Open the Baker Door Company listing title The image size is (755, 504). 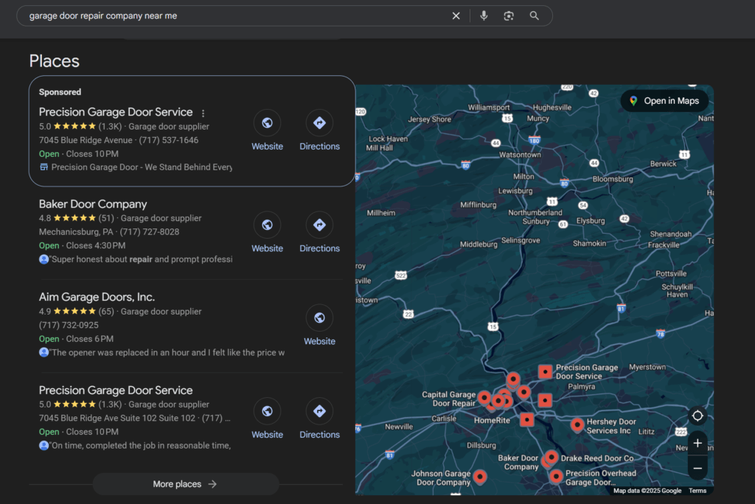pyautogui.click(x=93, y=204)
